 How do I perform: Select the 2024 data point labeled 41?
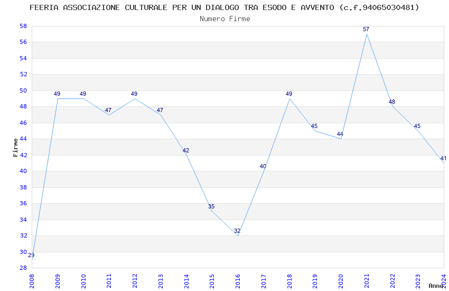[443, 158]
